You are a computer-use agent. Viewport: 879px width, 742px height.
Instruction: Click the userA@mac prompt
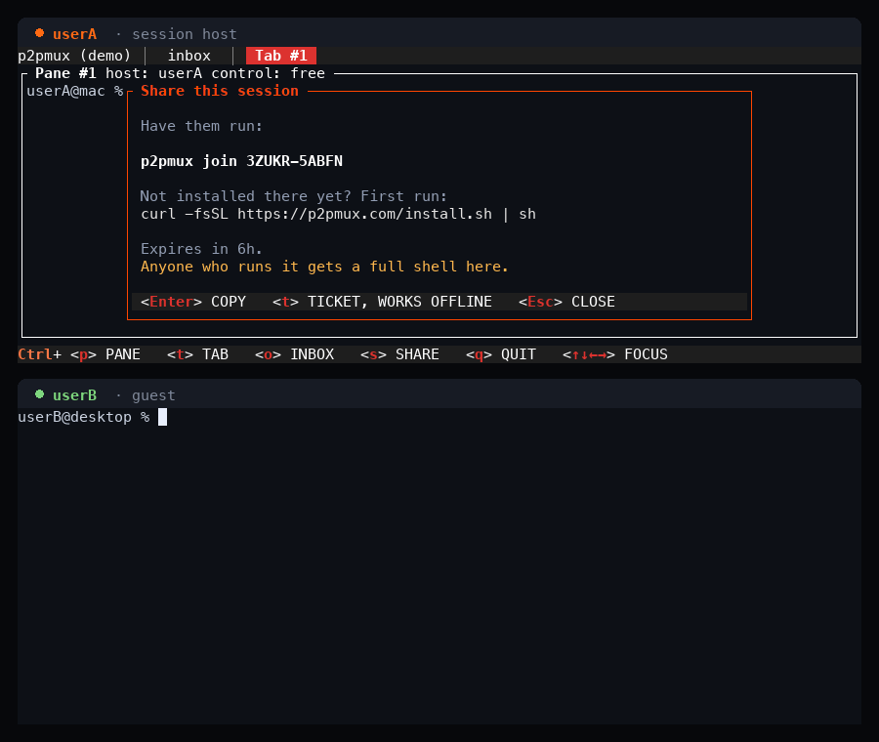74,91
